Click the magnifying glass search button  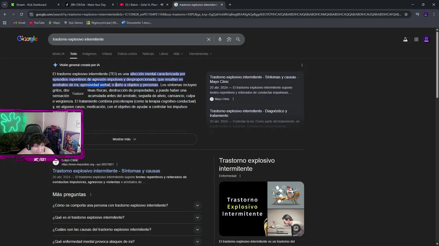point(238,39)
